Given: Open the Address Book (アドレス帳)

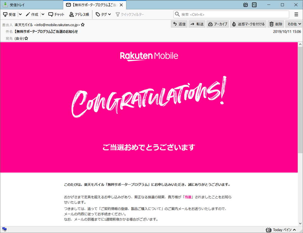Looking at the screenshot, I should [79, 14].
